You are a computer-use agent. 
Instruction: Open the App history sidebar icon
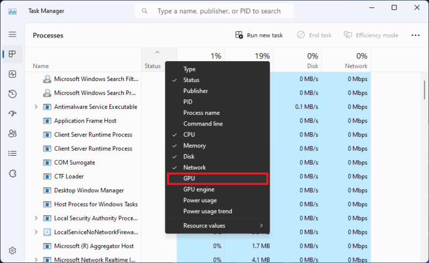point(12,94)
